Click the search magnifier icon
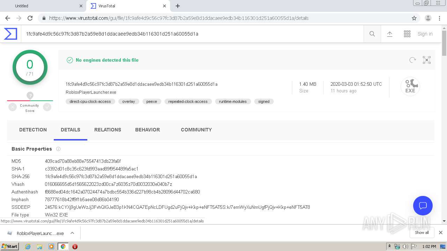Viewport: 447px width, 251px height. [x=372, y=34]
